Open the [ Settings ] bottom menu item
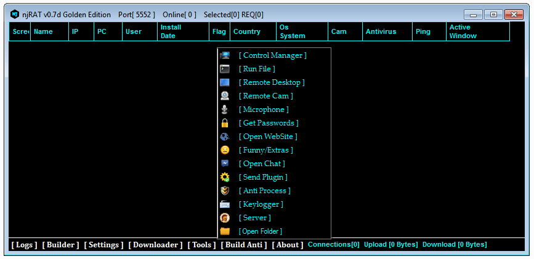The width and height of the screenshot is (534, 259). point(104,245)
